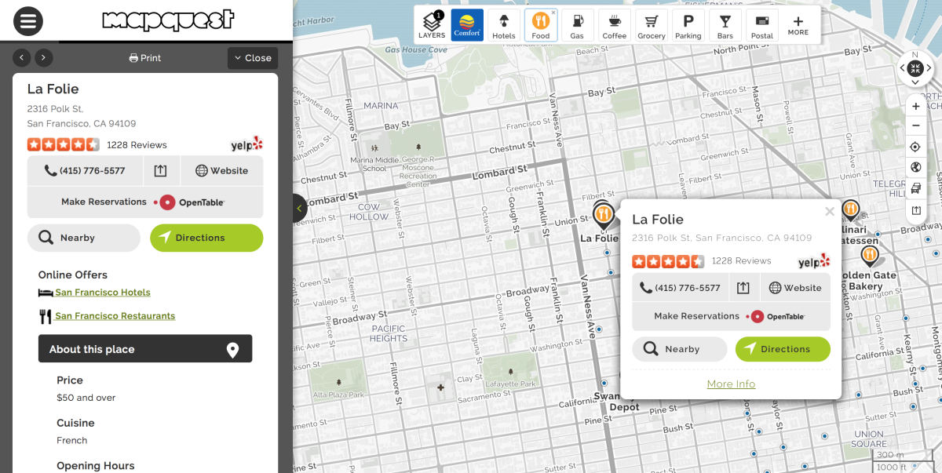Open the MORE categories menu
942x473 pixels.
798,24
